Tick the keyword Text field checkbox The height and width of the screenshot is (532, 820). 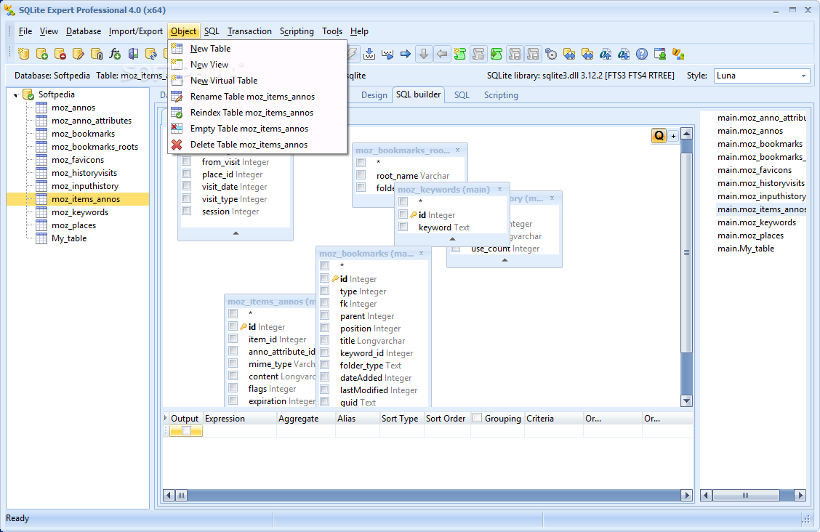403,227
